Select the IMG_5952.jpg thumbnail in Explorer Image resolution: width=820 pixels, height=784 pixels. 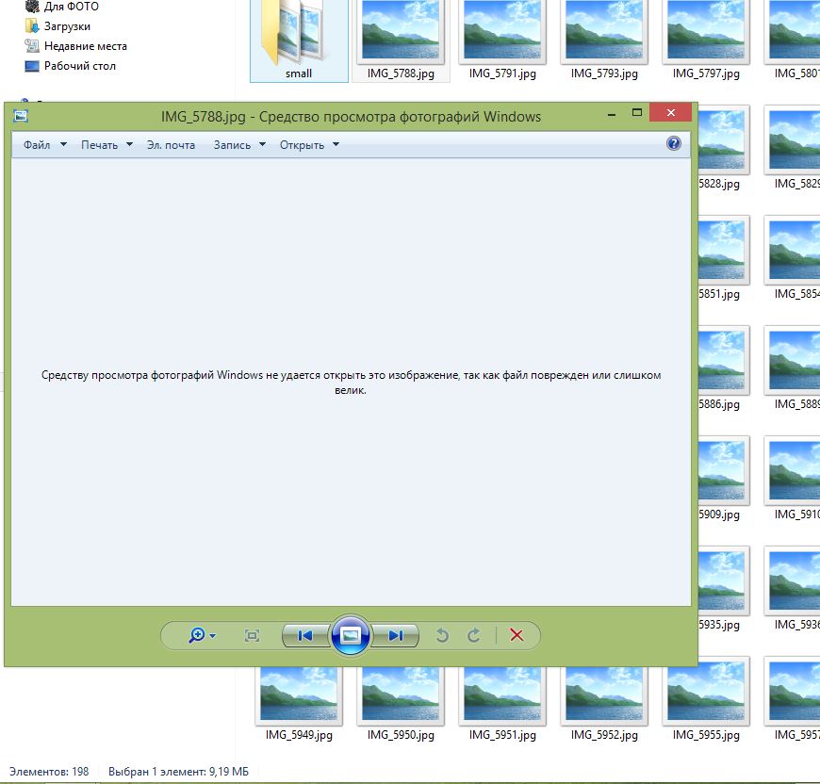pyautogui.click(x=604, y=694)
